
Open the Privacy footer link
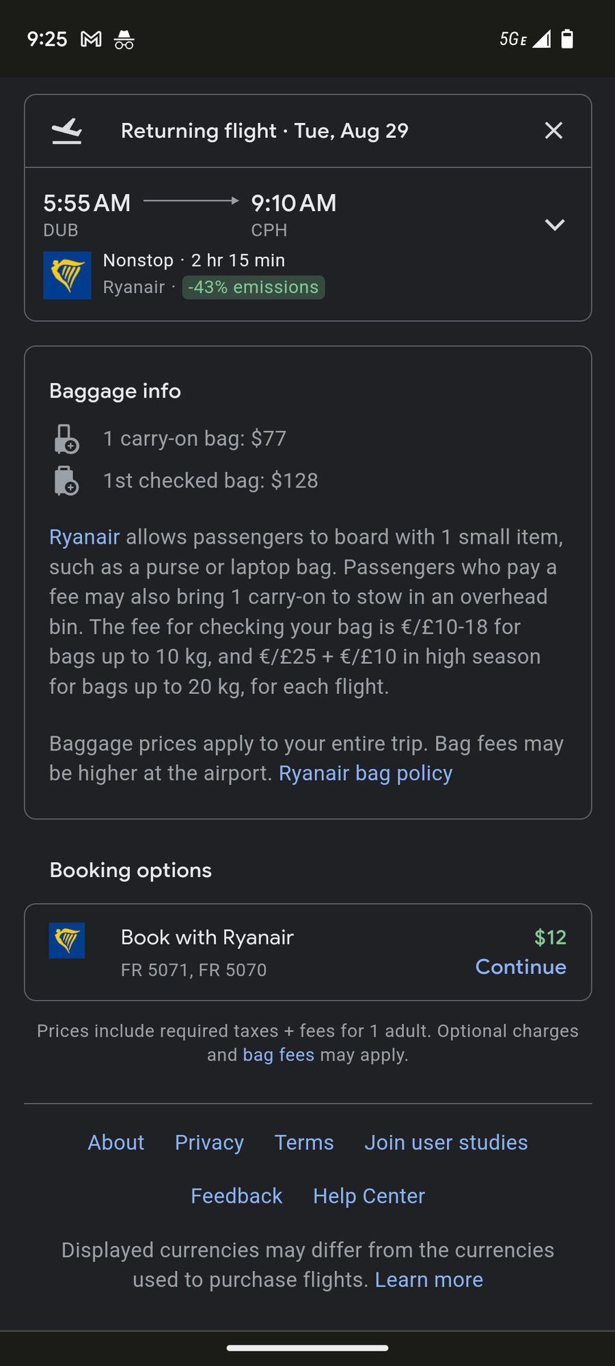tap(209, 1143)
